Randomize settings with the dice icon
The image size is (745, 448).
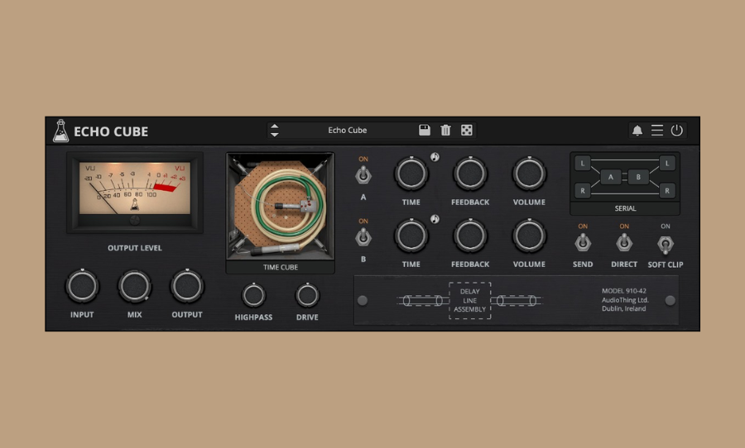coord(467,131)
